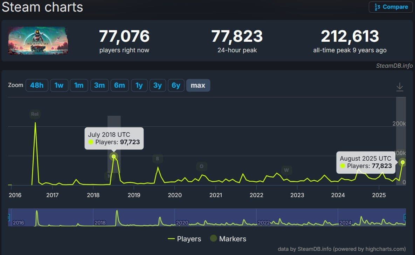Select the max zoom range

(x=198, y=85)
